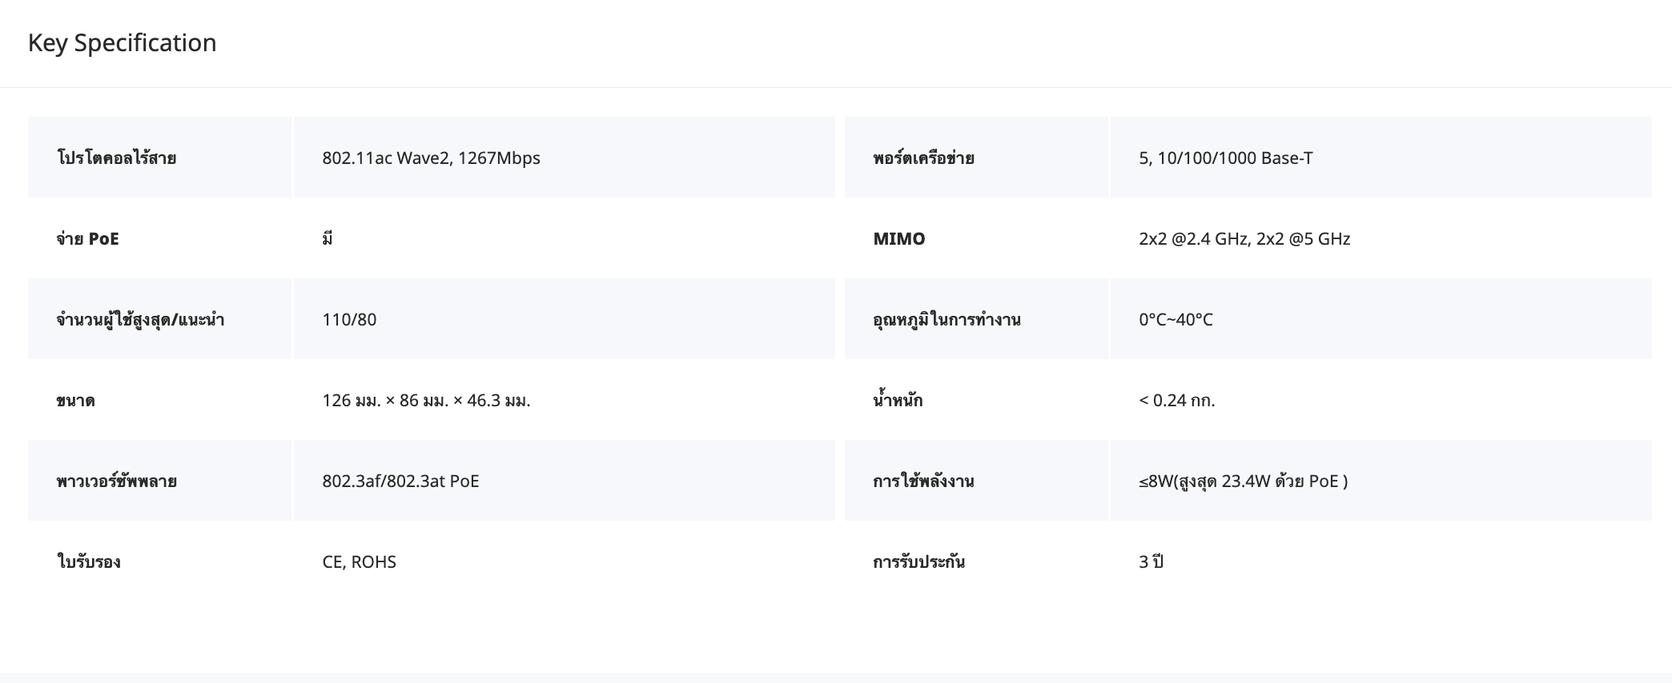
Task: Click the ขนาด dimension label
Action: click(x=75, y=401)
